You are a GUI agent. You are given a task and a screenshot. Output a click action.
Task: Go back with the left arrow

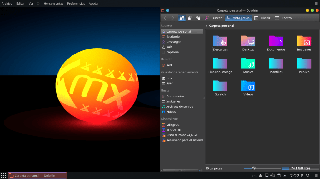point(165,18)
